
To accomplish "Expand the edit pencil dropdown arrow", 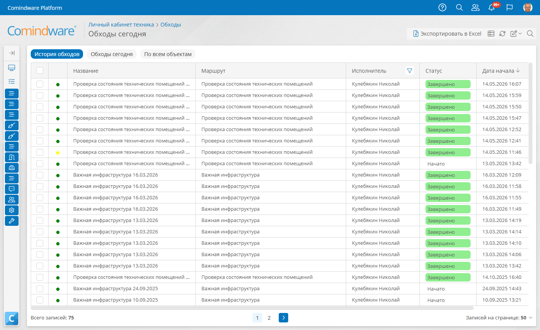I will coord(520,34).
